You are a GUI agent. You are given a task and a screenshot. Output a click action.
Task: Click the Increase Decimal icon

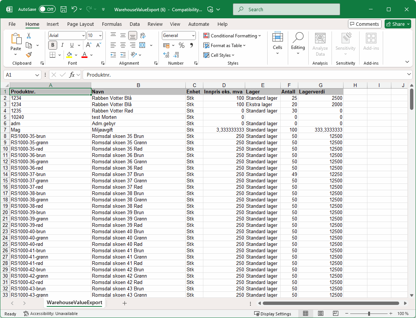click(166, 55)
